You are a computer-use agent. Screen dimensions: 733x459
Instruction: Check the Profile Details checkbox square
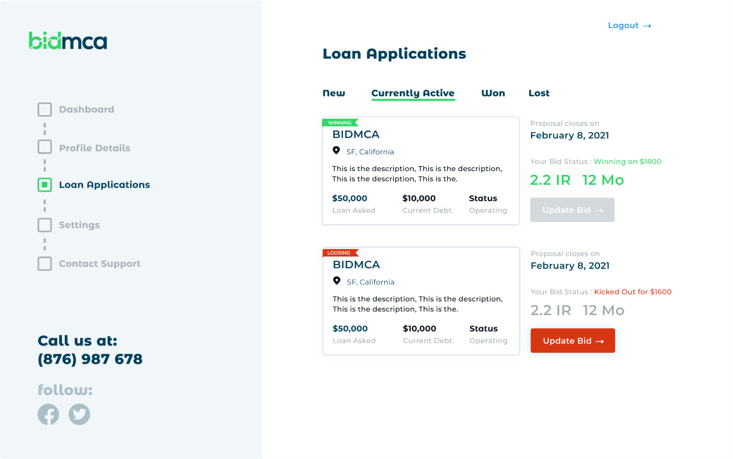click(45, 148)
